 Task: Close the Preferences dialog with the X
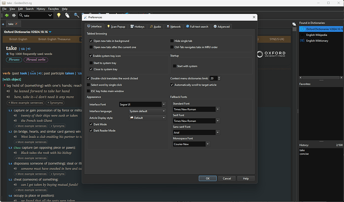point(254,17)
